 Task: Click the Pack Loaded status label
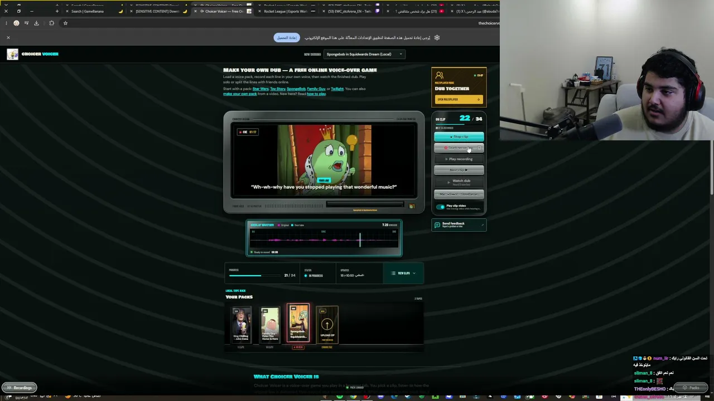355,388
